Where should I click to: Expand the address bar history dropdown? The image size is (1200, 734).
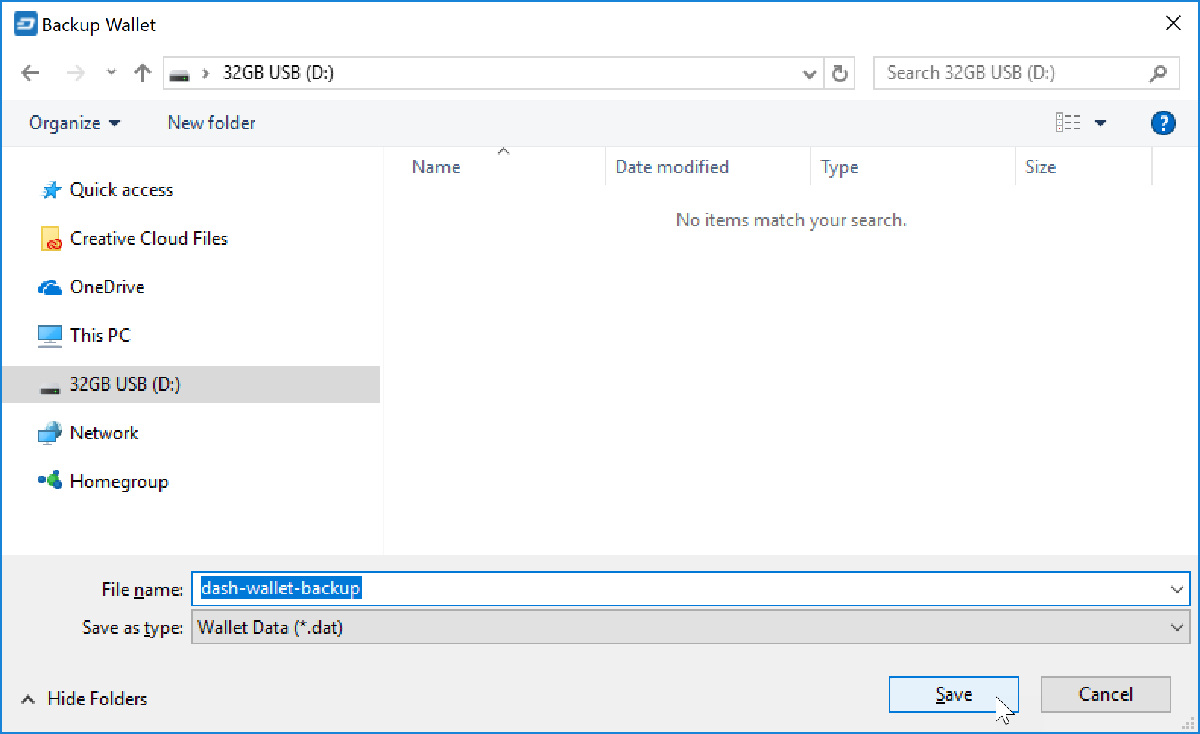(810, 74)
